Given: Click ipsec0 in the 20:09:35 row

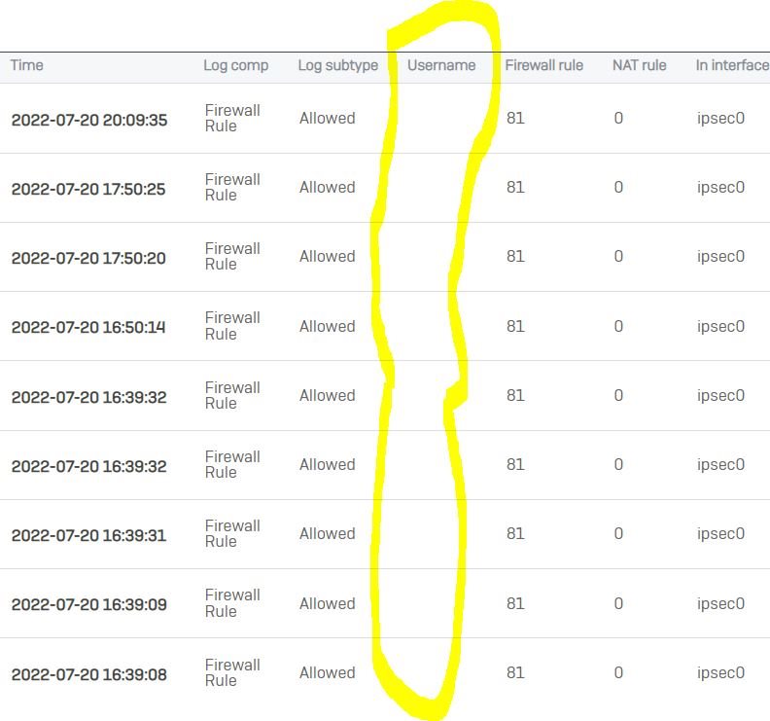Looking at the screenshot, I should click(720, 119).
